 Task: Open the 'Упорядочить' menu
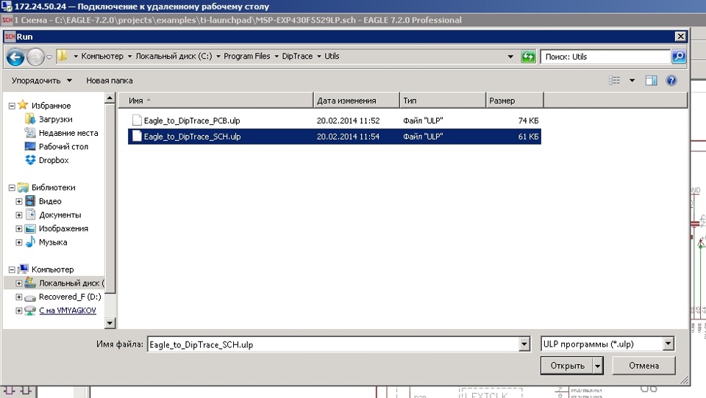click(41, 81)
